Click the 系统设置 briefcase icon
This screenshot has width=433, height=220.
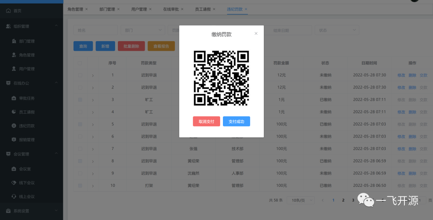(x=8, y=211)
